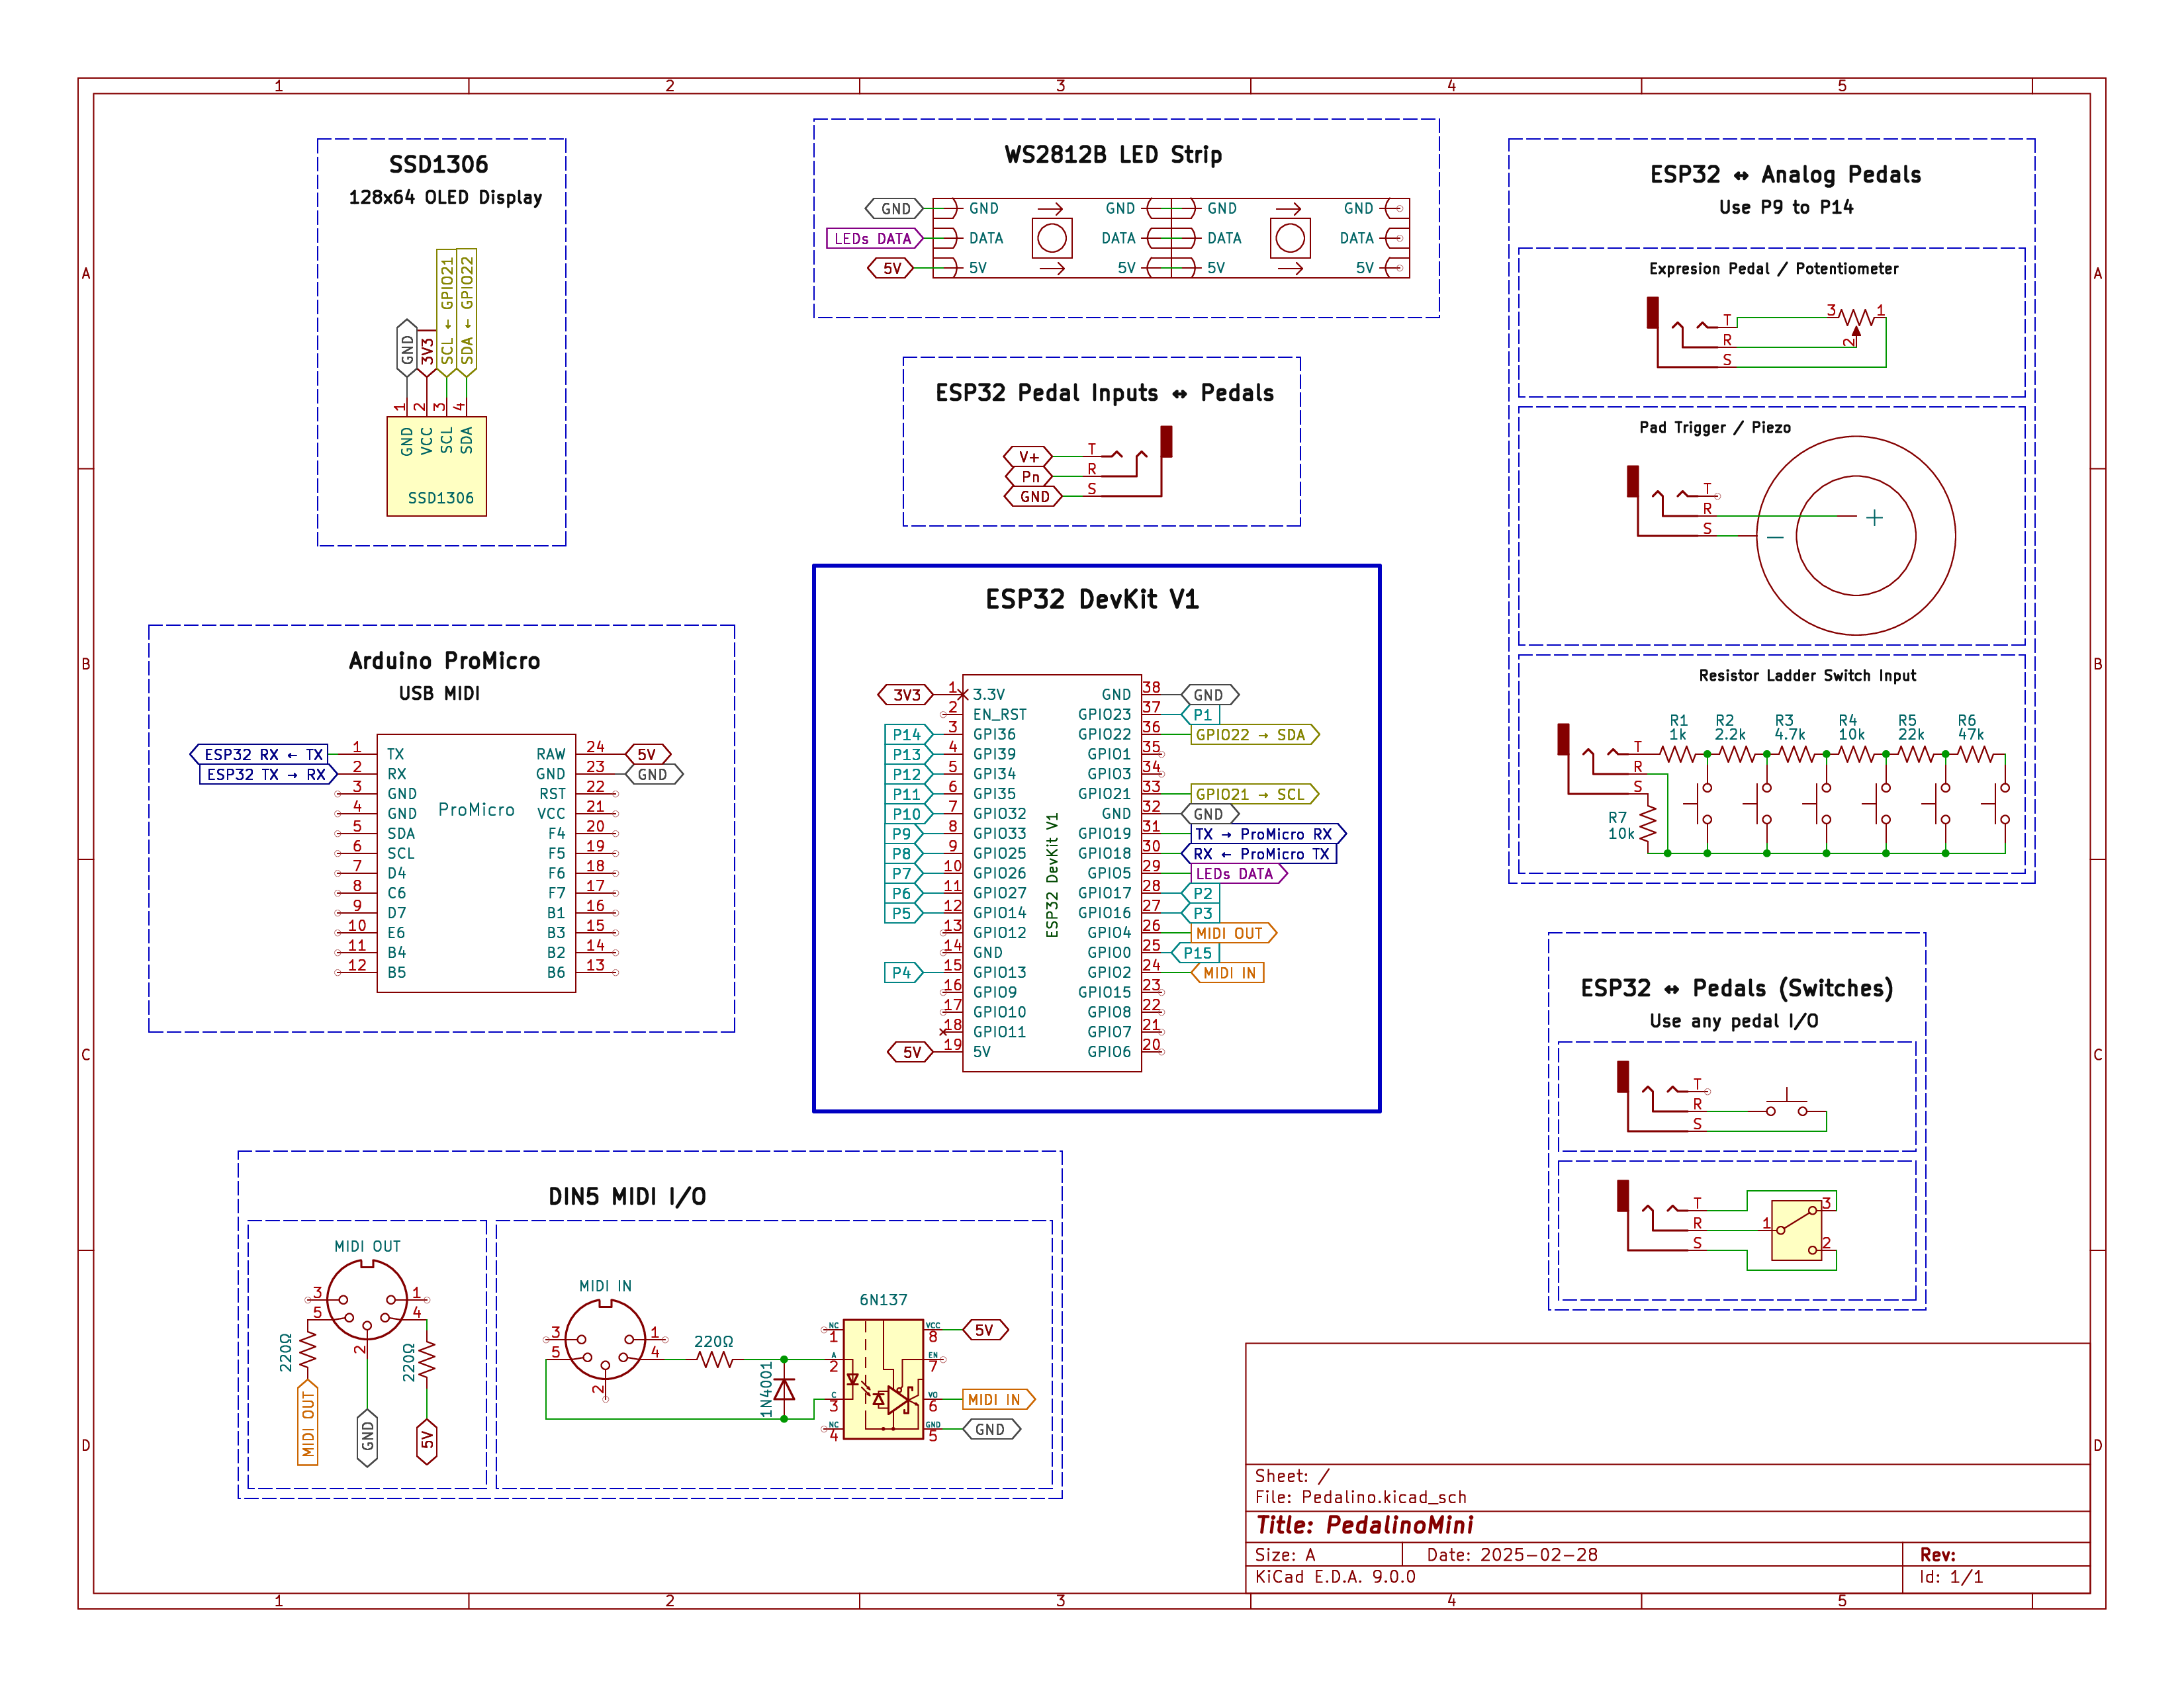2184x1687 pixels.
Task: Select the 6N137 optocoupler symbol
Action: coord(883,1379)
